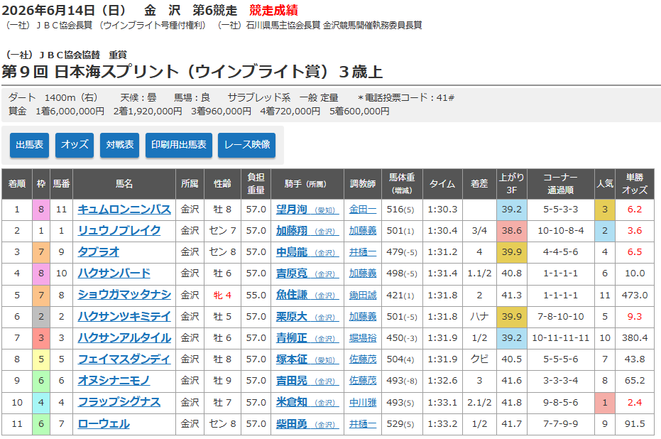
Task: Open trainer link 中川雅
Action: (363, 402)
